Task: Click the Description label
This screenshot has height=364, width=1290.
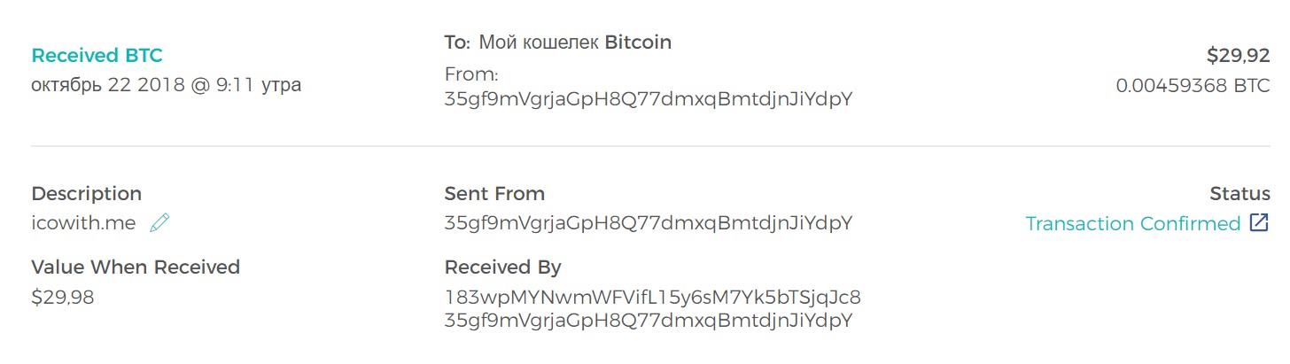Action: (86, 194)
